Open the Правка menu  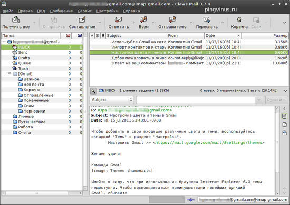pos(25,11)
